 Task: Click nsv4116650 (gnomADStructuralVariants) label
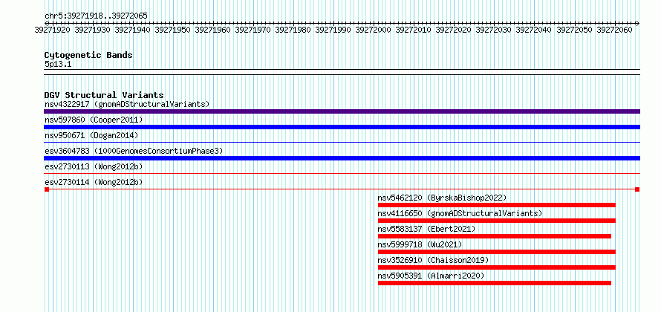460,213
